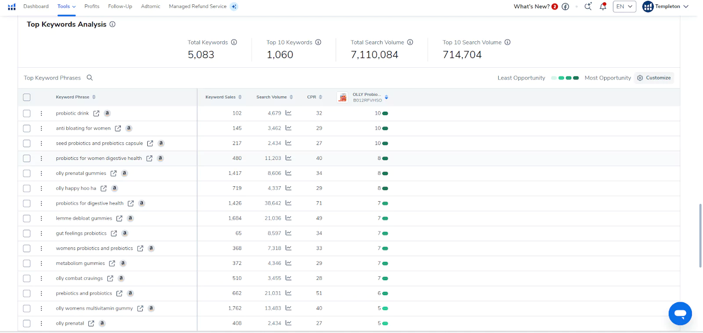The image size is (703, 333).
Task: Check the olly combat cravings row
Action: tap(27, 279)
